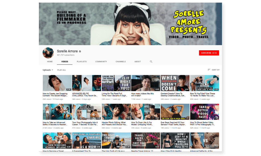Image resolution: width=261 pixels, height=156 pixels.
Task: Click title 'How To Pose Like A Pro Model'
Action: 142,123
